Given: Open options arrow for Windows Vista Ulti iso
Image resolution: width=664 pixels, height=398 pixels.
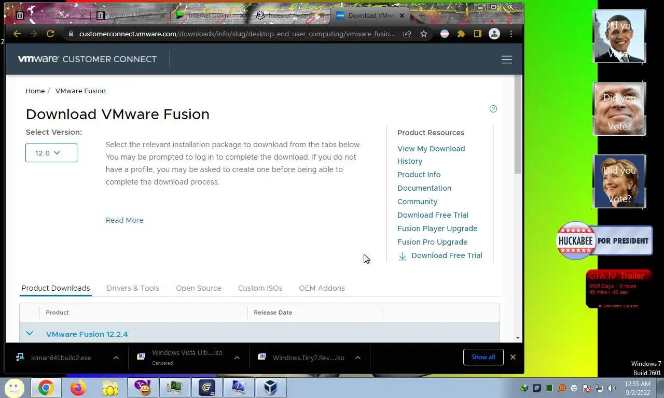Looking at the screenshot, I should pyautogui.click(x=237, y=358).
